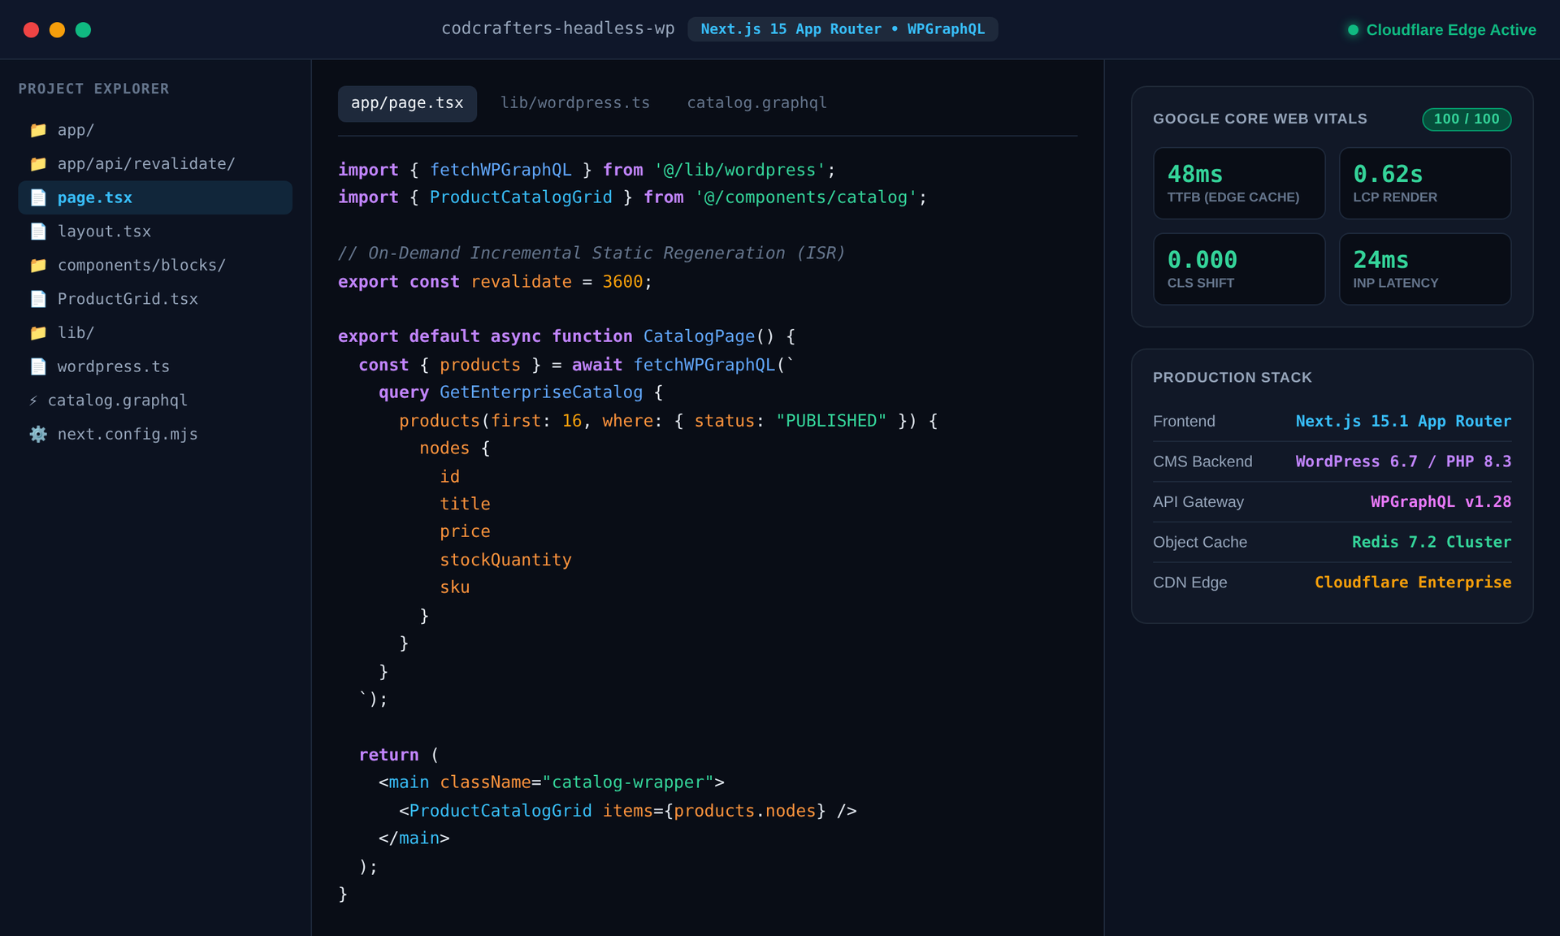Open the components/blocks/ folder
This screenshot has height=936, width=1560.
[x=155, y=266]
